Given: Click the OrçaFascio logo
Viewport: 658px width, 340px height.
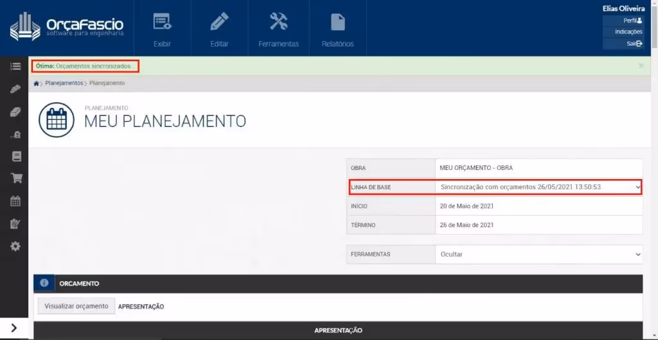Looking at the screenshot, I should coord(67,27).
